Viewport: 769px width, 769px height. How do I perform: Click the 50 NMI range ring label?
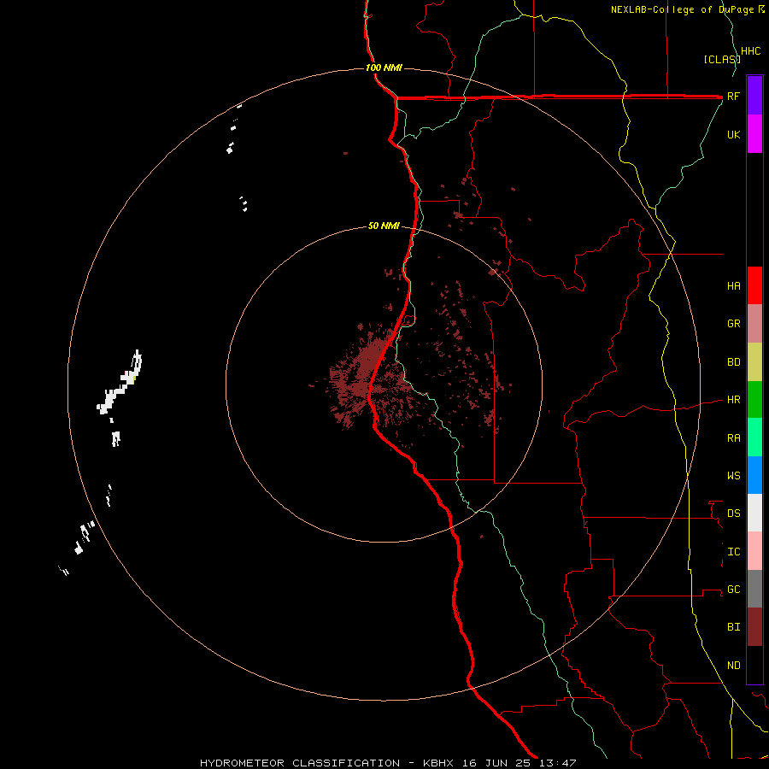coord(384,226)
